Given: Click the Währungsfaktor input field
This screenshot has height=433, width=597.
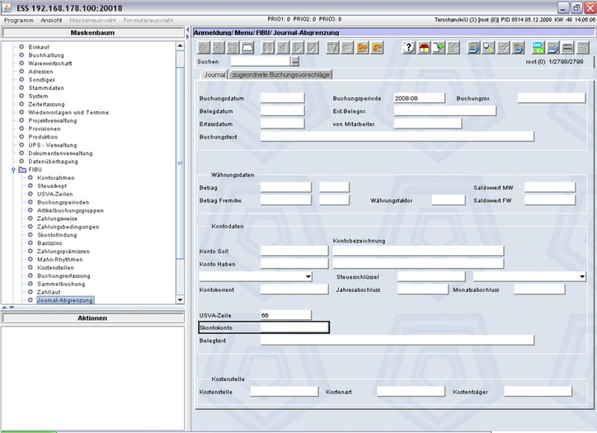Looking at the screenshot, I should (x=448, y=200).
